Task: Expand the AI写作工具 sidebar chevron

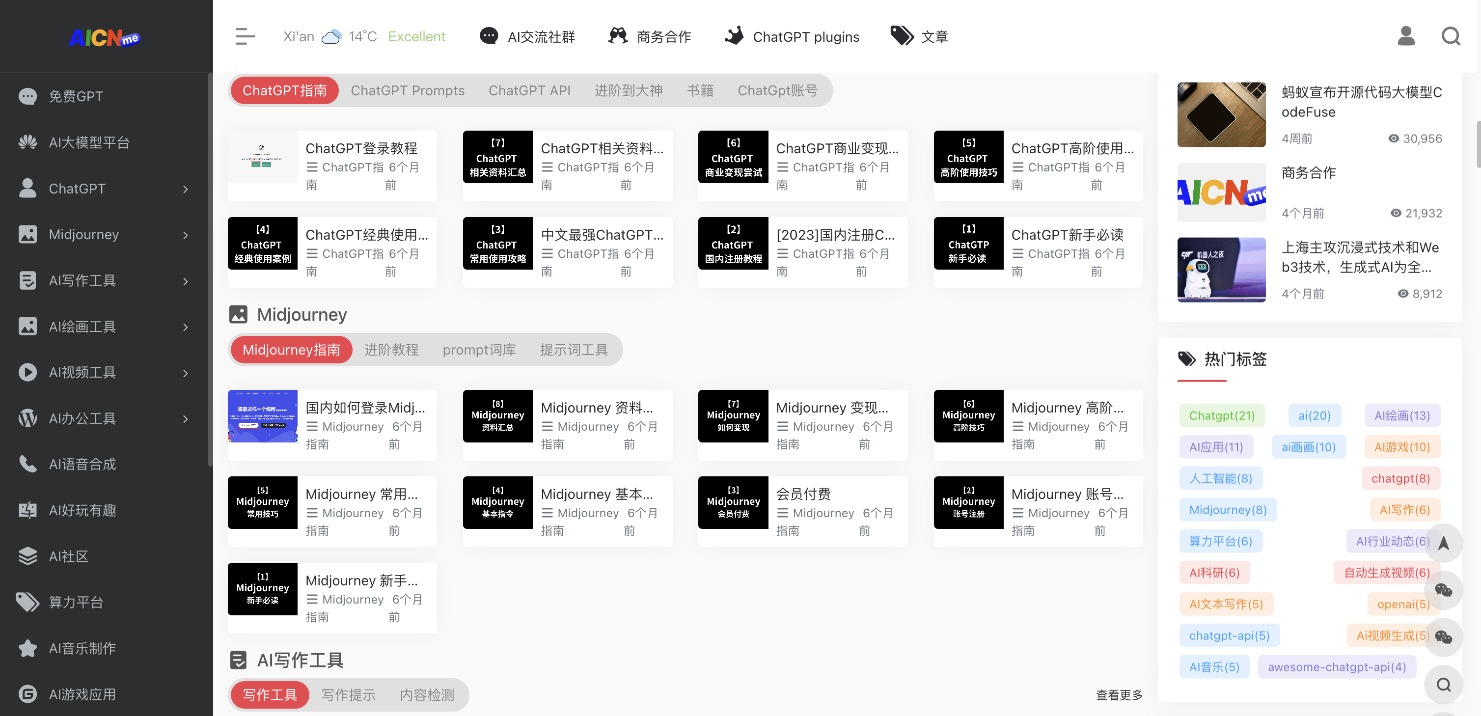Action: coord(185,281)
